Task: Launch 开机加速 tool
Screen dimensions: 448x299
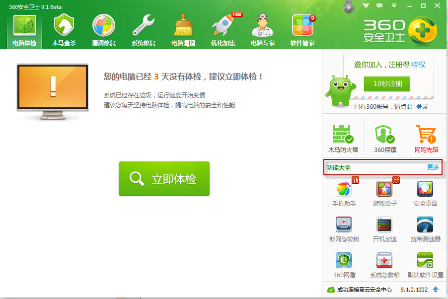Action: pos(384,229)
